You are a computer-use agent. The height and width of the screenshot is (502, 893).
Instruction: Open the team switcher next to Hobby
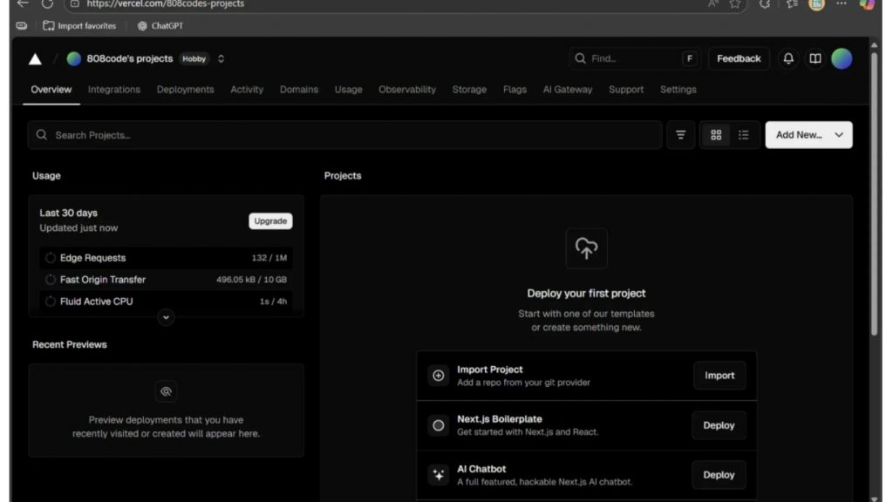221,59
